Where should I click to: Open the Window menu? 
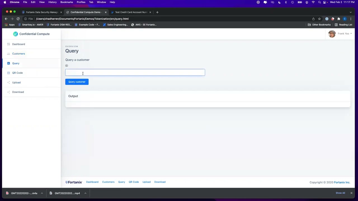[x=102, y=2]
